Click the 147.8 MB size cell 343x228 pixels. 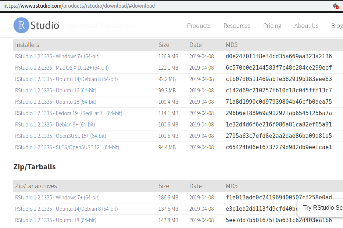(x=168, y=220)
